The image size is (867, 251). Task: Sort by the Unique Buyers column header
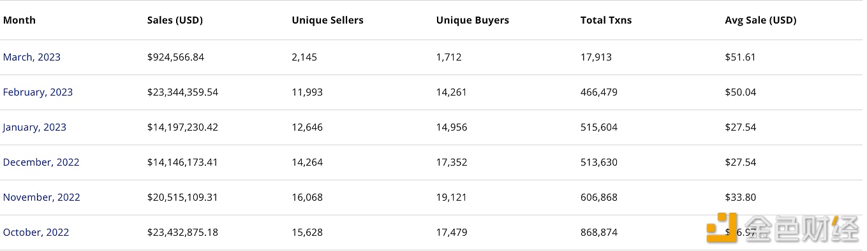[473, 20]
